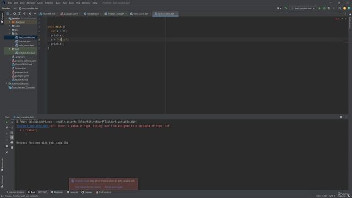Open the user account icon menu
This screenshot has width=352, height=198.
click(279, 8)
